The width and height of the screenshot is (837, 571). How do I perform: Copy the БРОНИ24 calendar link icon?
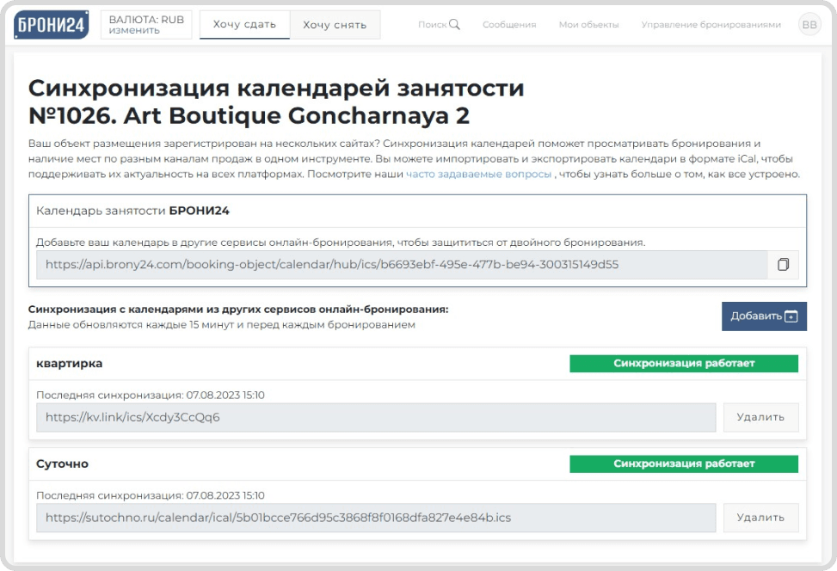(x=783, y=265)
